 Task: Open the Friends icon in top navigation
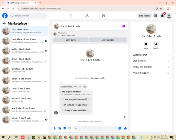87,16
